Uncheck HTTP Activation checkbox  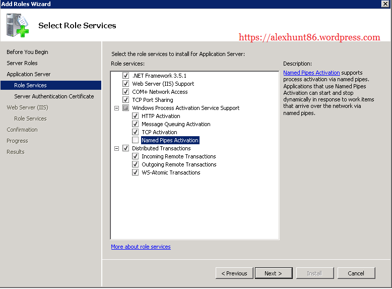pos(135,116)
